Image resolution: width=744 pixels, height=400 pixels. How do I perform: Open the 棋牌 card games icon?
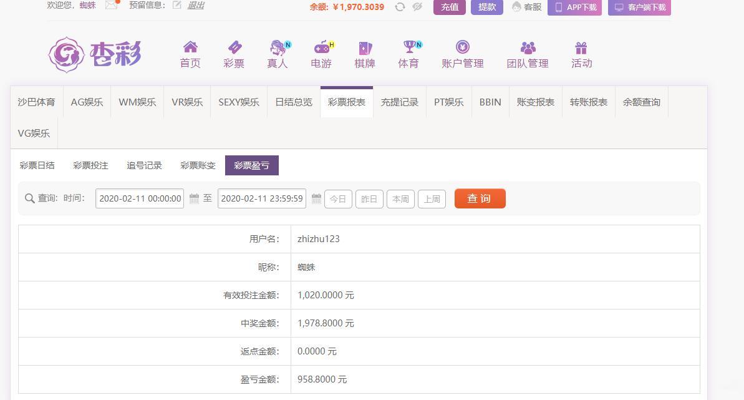pos(364,48)
